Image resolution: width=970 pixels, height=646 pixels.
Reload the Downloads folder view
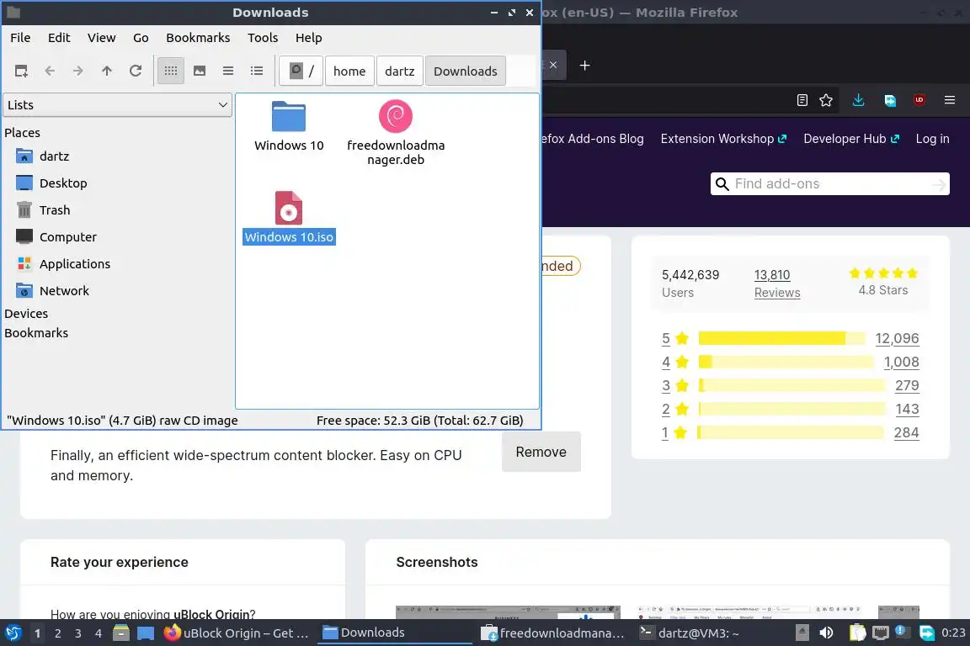tap(136, 71)
